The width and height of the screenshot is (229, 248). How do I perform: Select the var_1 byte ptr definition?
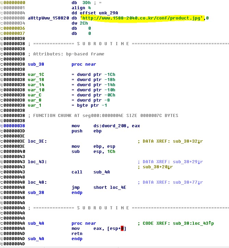click(x=67, y=105)
